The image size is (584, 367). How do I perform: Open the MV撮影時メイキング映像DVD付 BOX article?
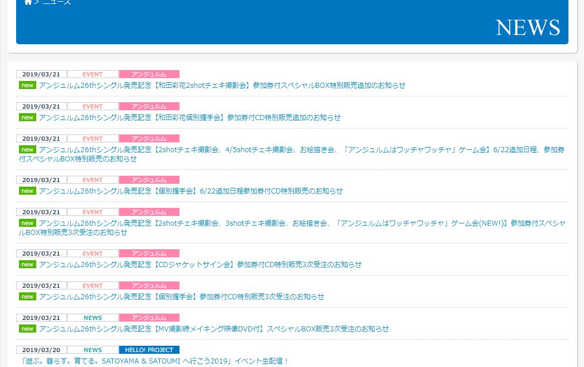pyautogui.click(x=214, y=329)
